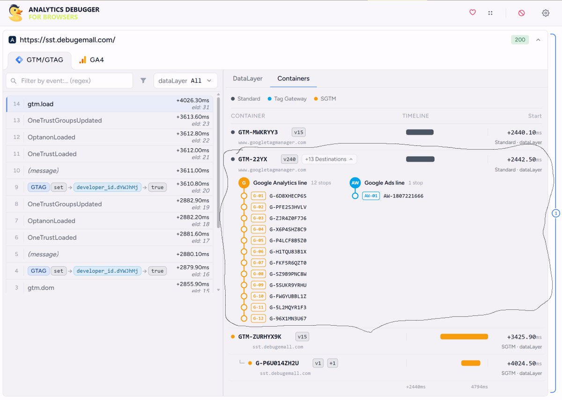Viewport: 562px width, 400px height.
Task: Click destination G-5SUKR9YRHU
Action: [x=288, y=285]
